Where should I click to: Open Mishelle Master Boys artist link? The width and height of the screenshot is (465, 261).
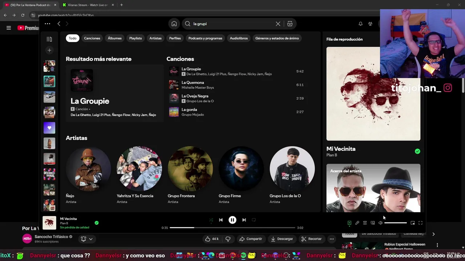click(x=198, y=87)
